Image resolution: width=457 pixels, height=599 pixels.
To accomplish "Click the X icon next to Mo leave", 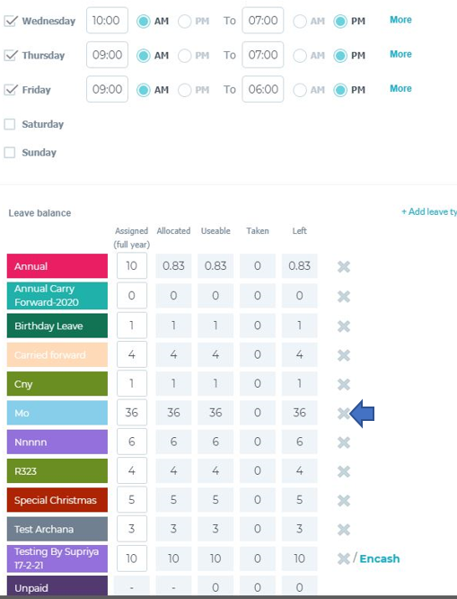I will [343, 414].
